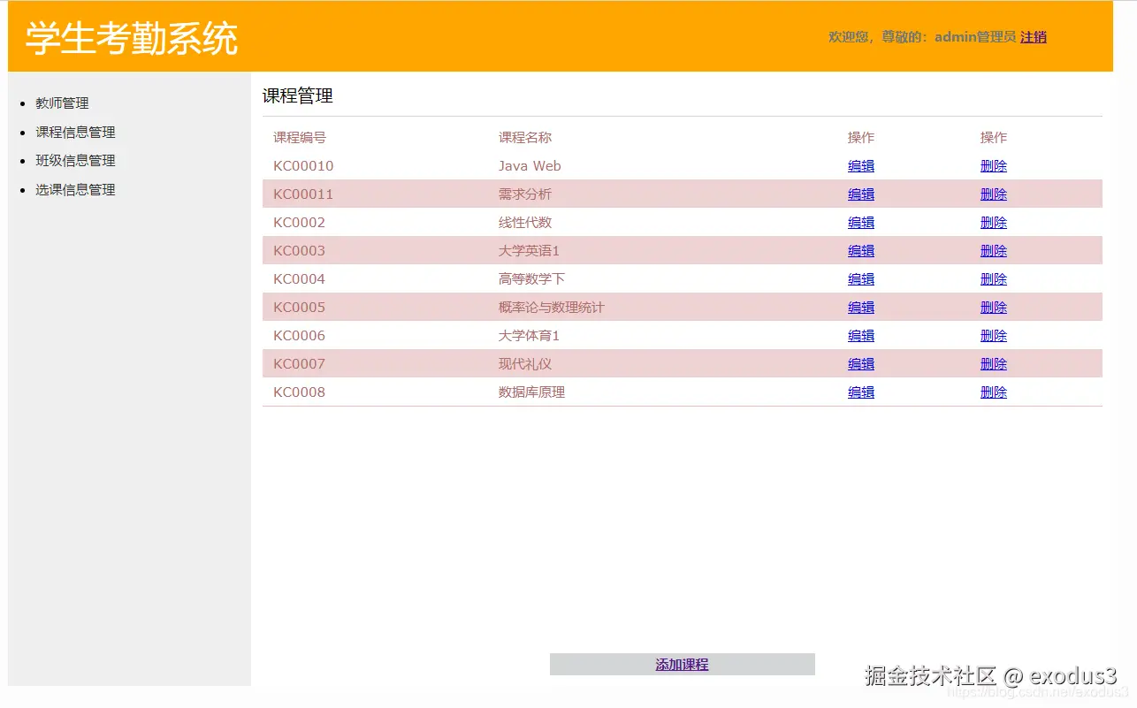Delete course KC0007 现代礼仪

click(x=994, y=364)
